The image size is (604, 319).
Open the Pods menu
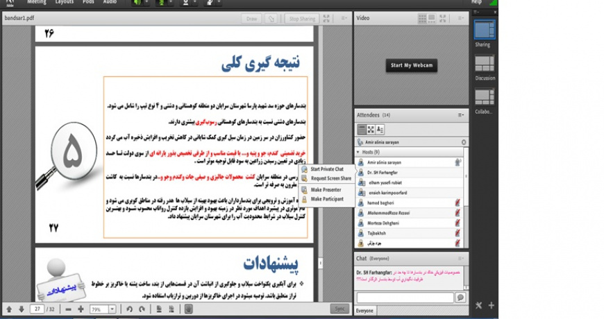coord(88,2)
